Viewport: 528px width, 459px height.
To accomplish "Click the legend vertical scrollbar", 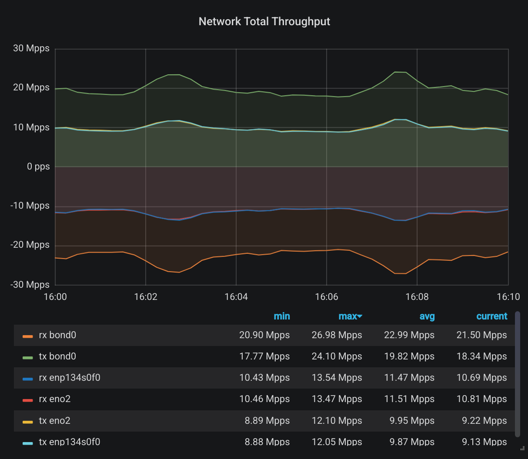I will click(x=518, y=374).
